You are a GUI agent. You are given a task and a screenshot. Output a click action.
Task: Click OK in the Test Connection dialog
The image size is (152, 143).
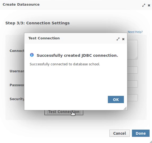pos(116,99)
